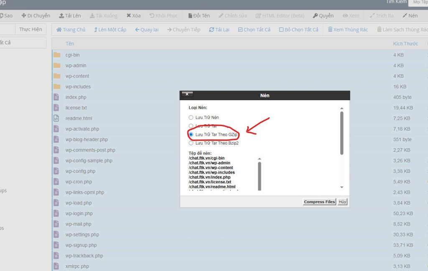Click the Hủy cancel button
428x271 pixels.
point(343,202)
